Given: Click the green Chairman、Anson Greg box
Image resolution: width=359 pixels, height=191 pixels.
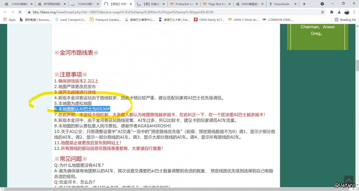Looking at the screenshot, I should click(318, 37).
